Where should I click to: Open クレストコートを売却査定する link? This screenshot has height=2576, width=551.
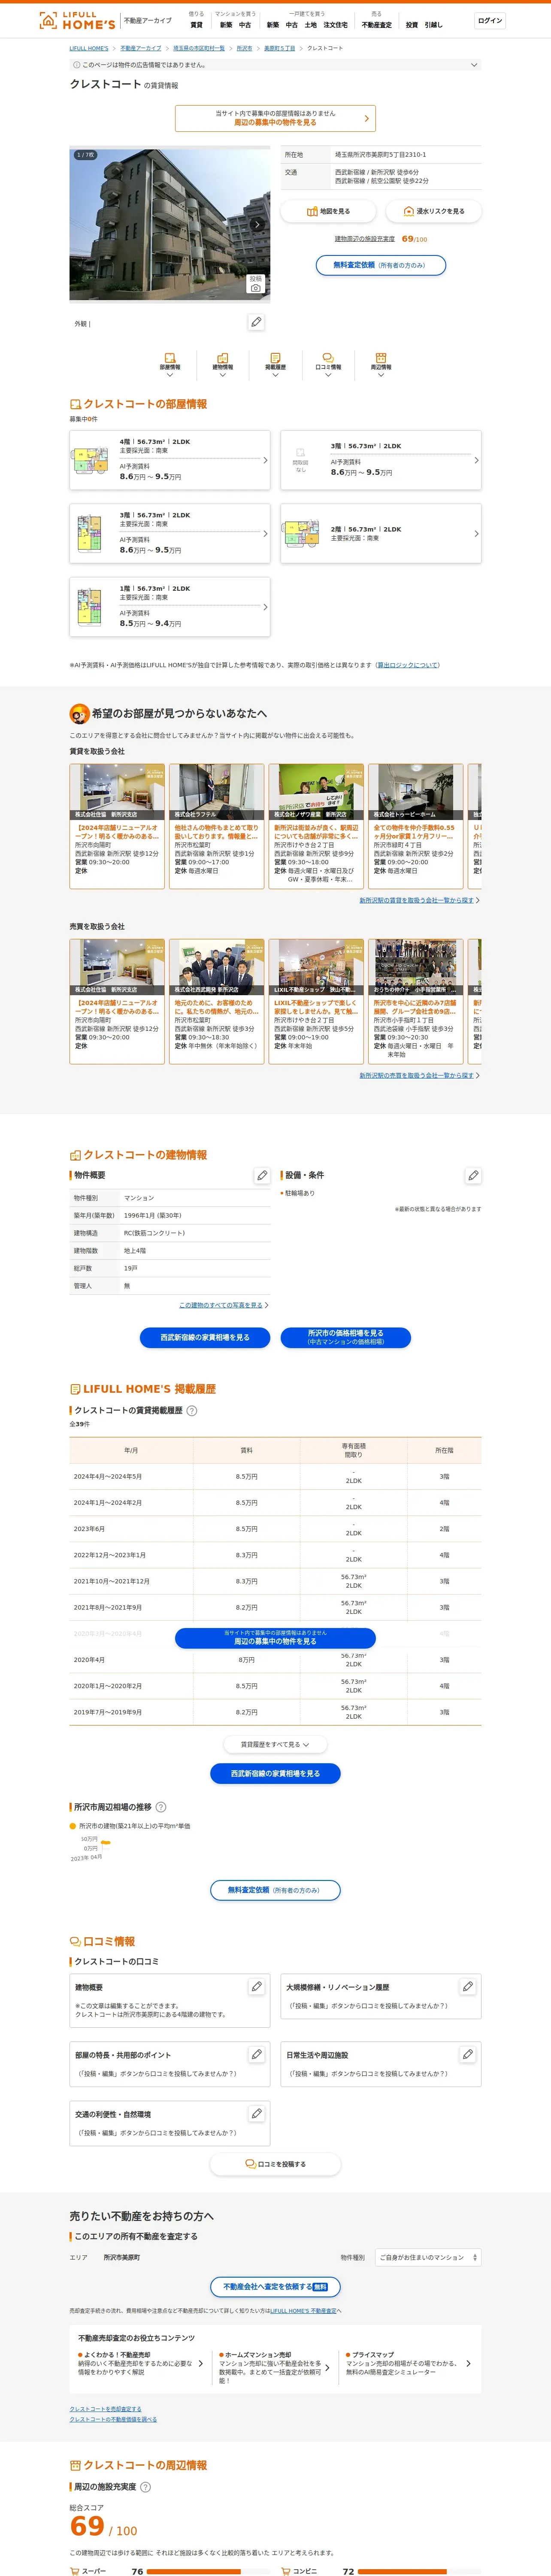click(x=105, y=2409)
